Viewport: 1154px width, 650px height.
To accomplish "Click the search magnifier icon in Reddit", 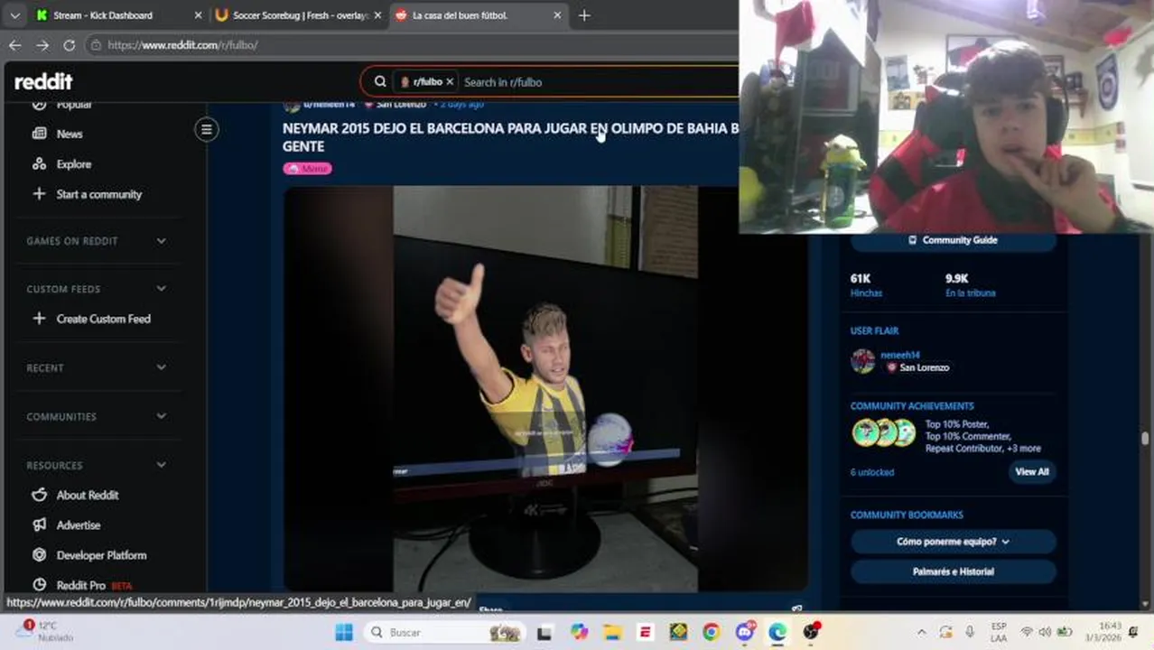I will tap(380, 81).
